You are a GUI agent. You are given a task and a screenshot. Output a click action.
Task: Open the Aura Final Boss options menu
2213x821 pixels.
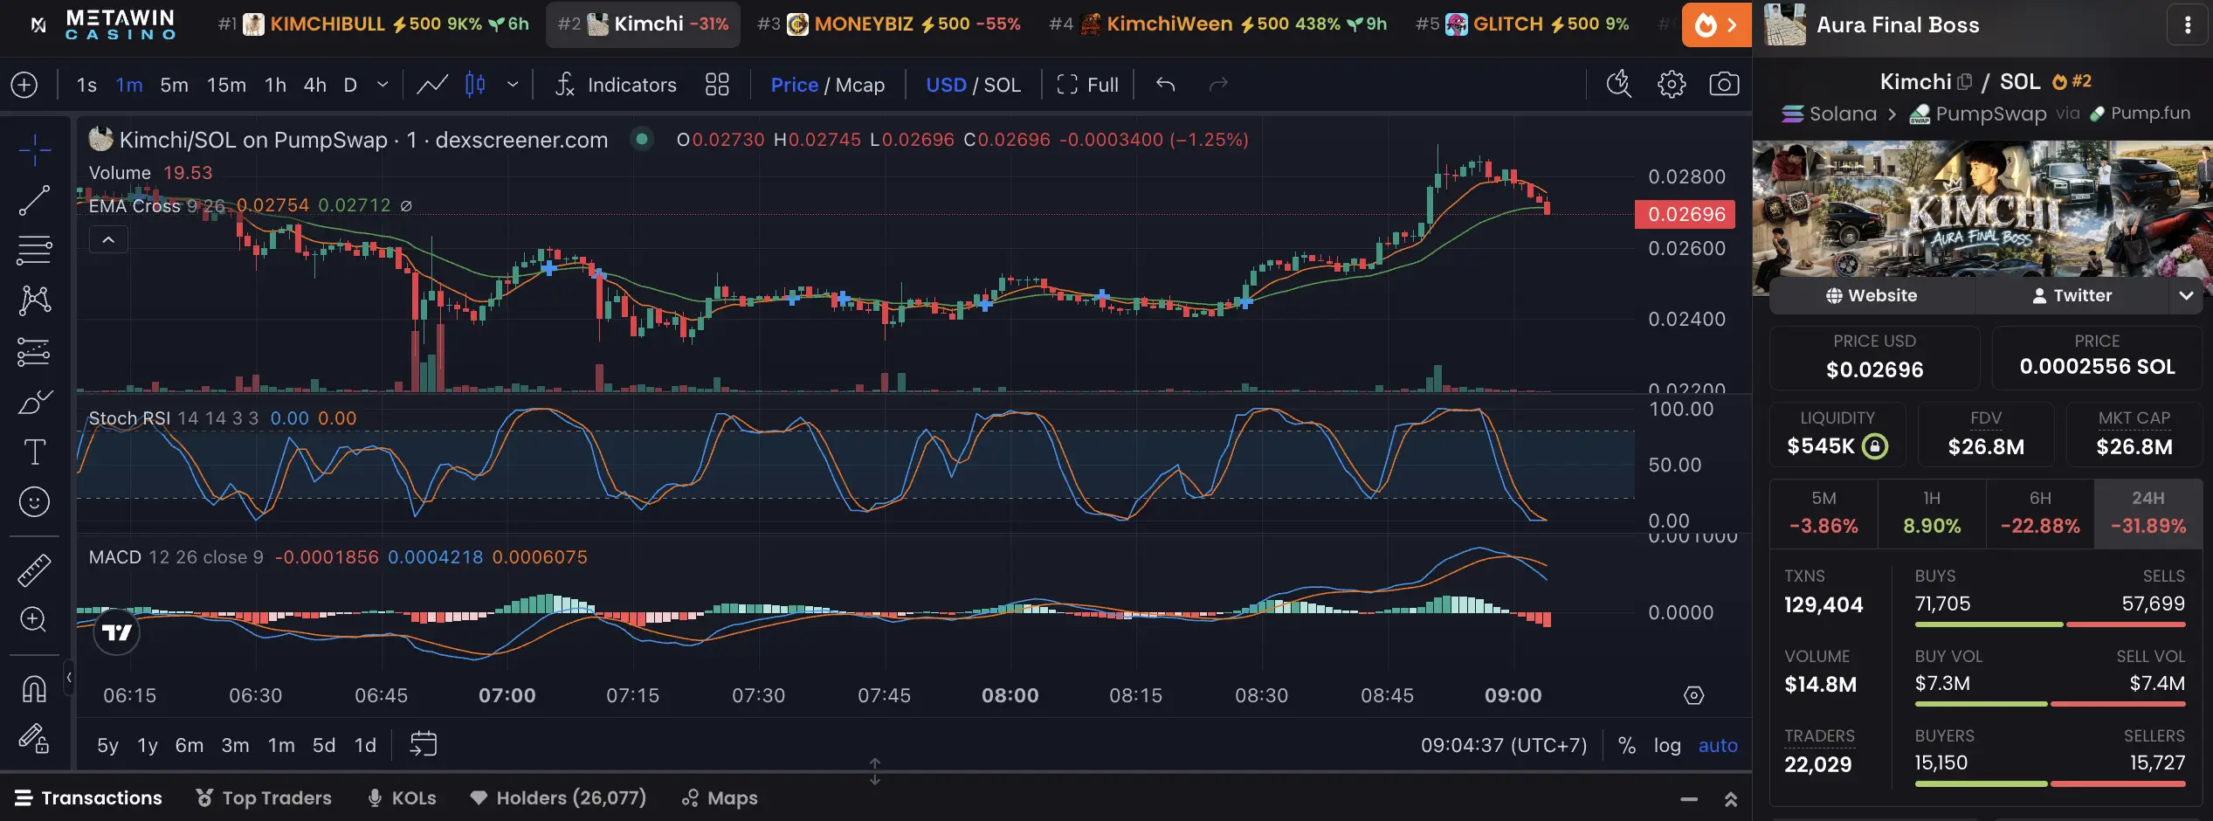tap(2188, 25)
